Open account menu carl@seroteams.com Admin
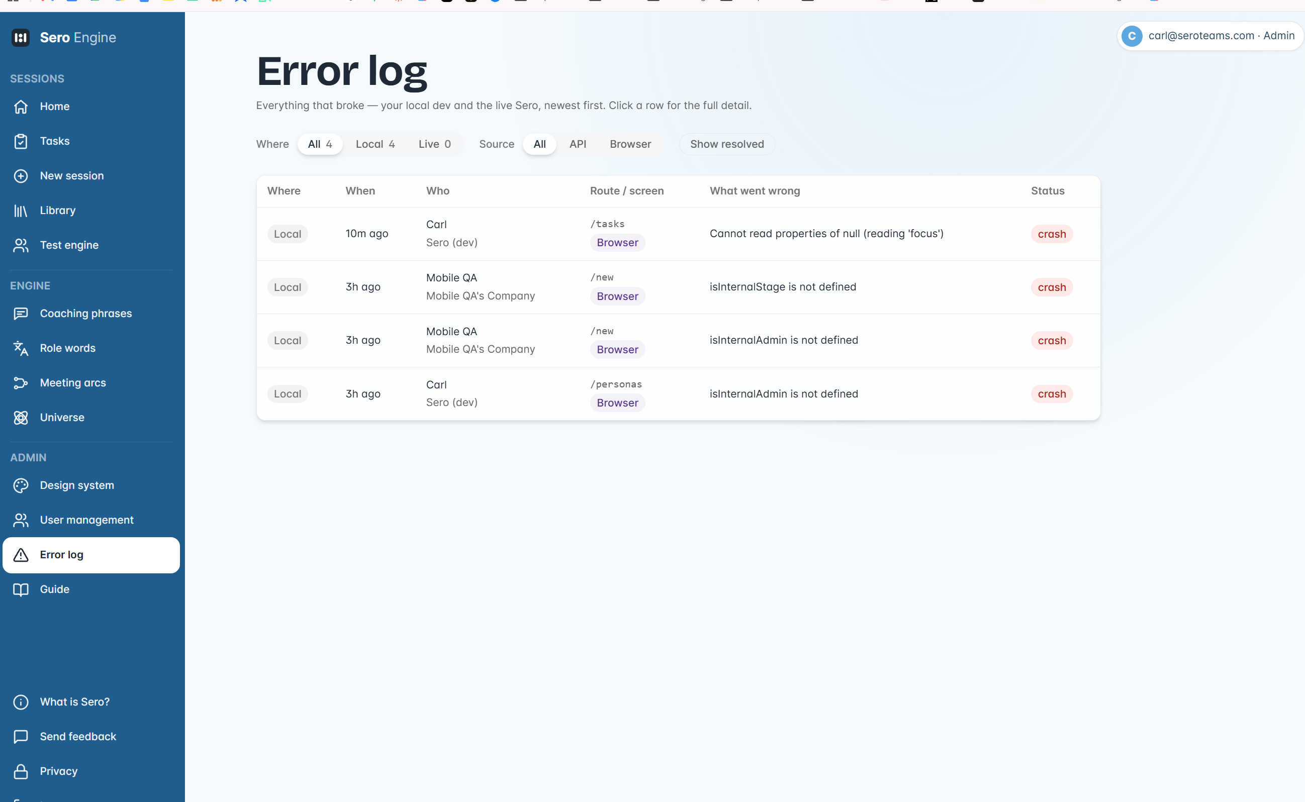Image resolution: width=1305 pixels, height=802 pixels. tap(1209, 36)
